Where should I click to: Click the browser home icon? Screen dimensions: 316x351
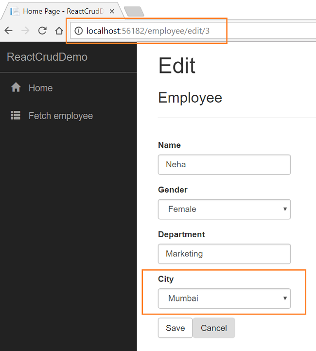point(59,31)
